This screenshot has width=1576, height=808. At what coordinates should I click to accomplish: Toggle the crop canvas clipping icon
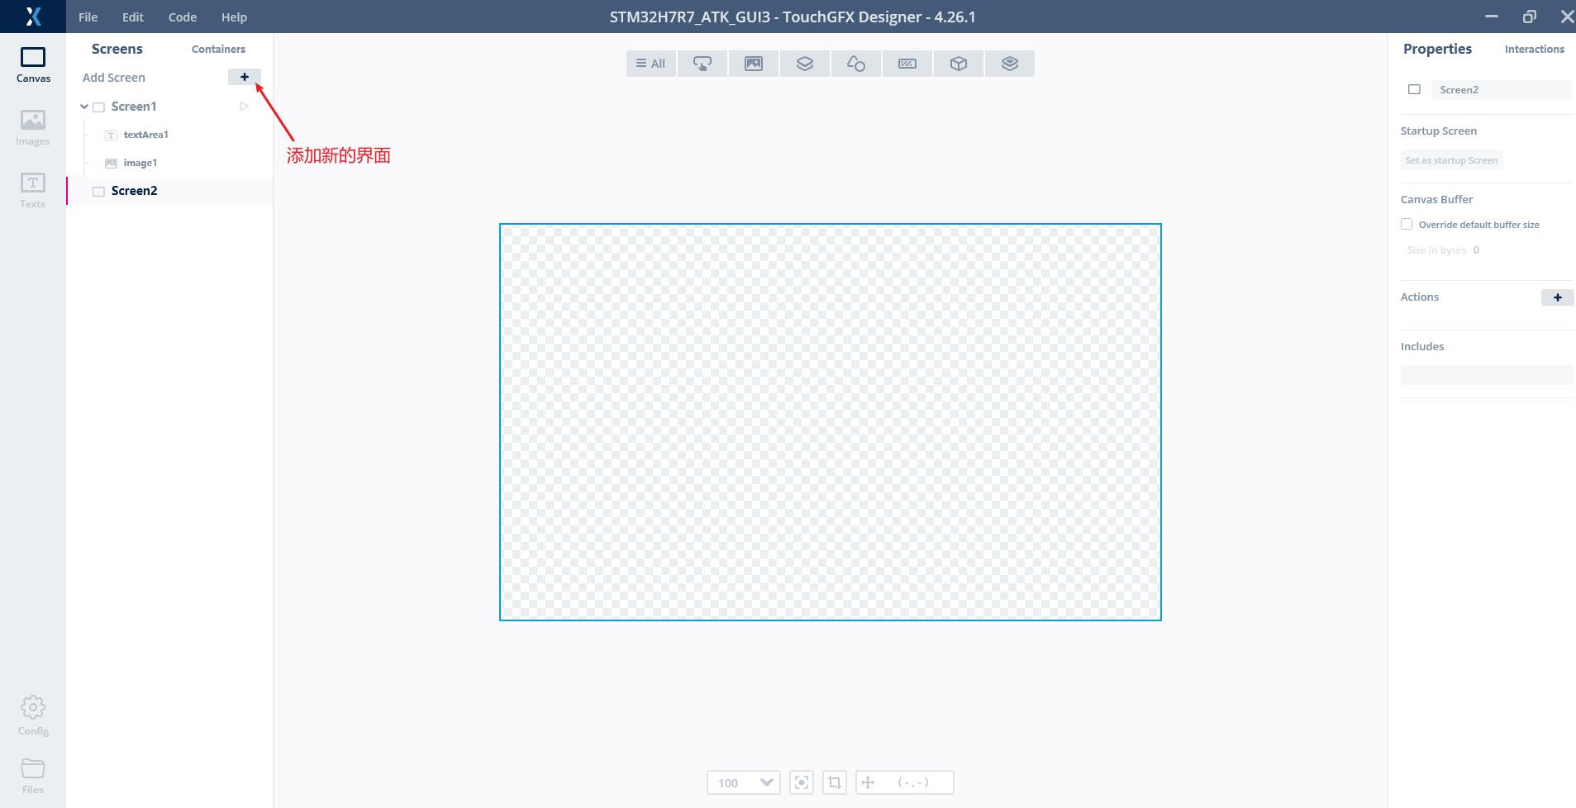(x=835, y=782)
